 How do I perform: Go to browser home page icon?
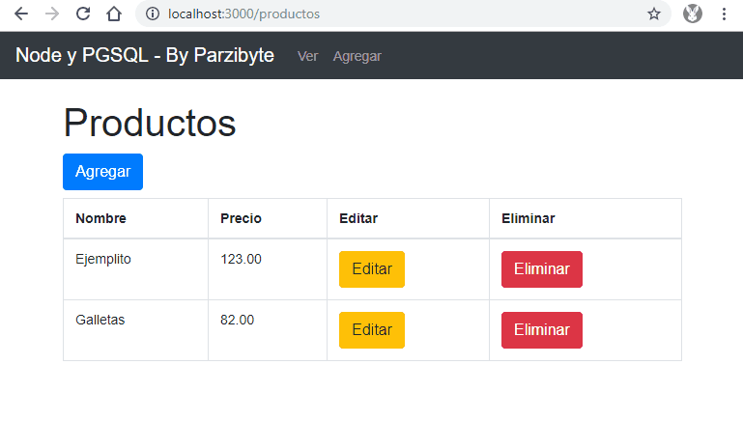pos(114,14)
